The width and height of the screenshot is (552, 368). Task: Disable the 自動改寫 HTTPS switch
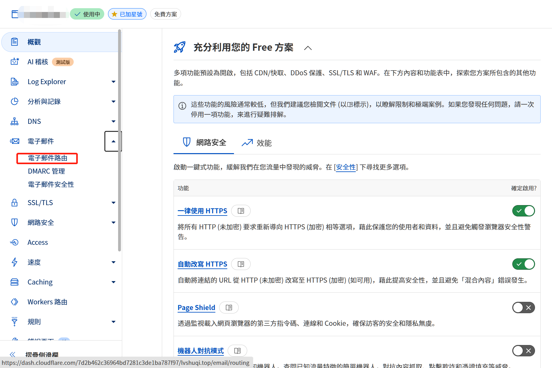tap(523, 264)
